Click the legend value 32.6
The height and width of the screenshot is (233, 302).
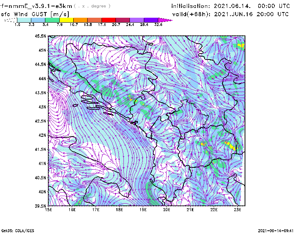[158, 25]
